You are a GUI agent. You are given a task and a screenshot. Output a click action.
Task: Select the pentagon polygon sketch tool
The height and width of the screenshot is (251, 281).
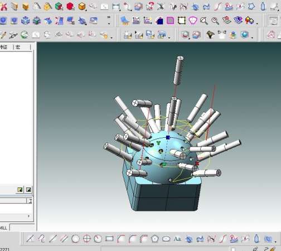point(154,239)
